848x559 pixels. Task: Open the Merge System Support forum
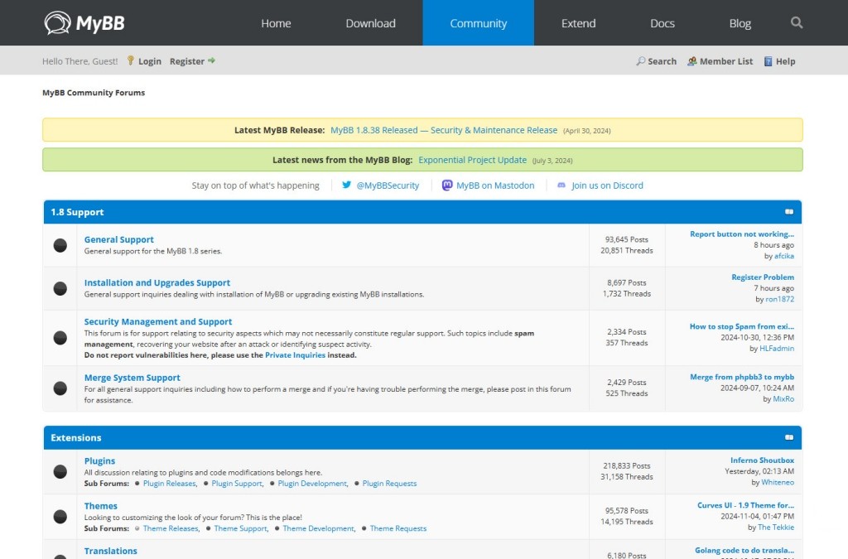click(132, 378)
